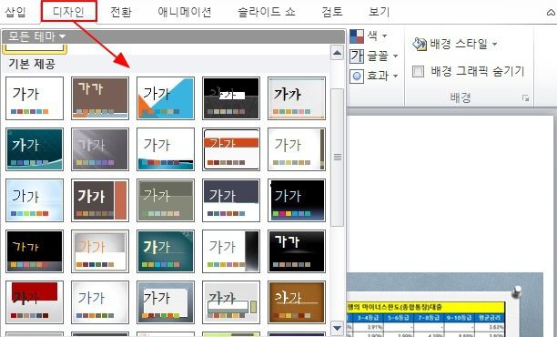Click the 글꼴 fonts icon
The height and width of the screenshot is (337, 557).
[x=357, y=56]
